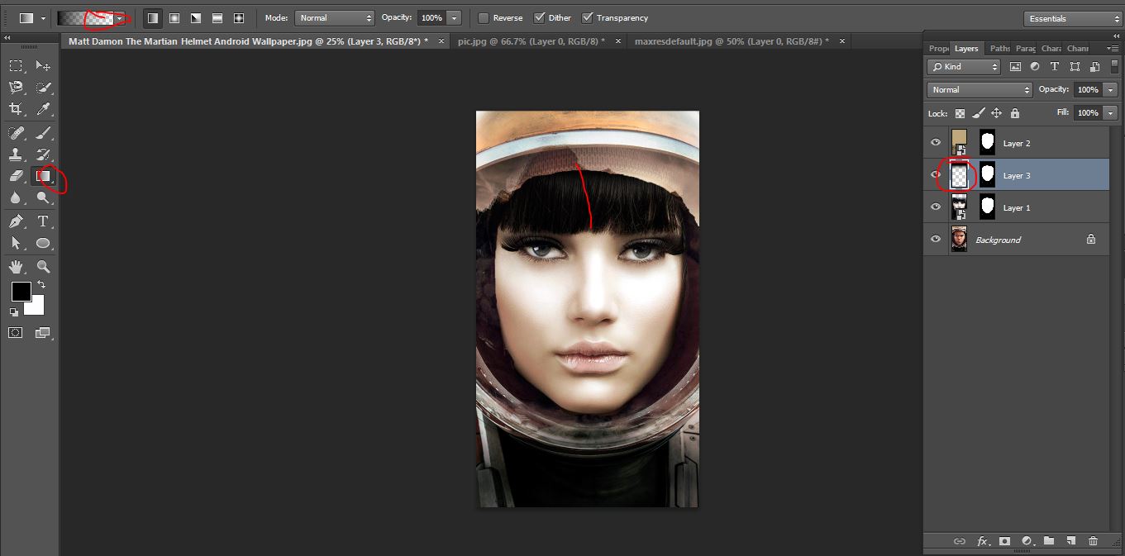Viewport: 1125px width, 556px height.
Task: Toggle the Dither checkbox
Action: point(539,18)
